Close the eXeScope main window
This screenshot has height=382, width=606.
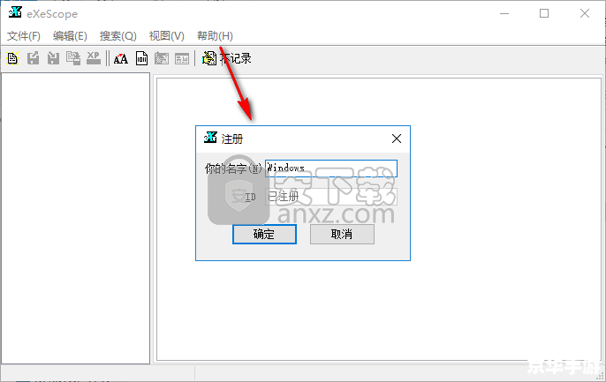[585, 13]
